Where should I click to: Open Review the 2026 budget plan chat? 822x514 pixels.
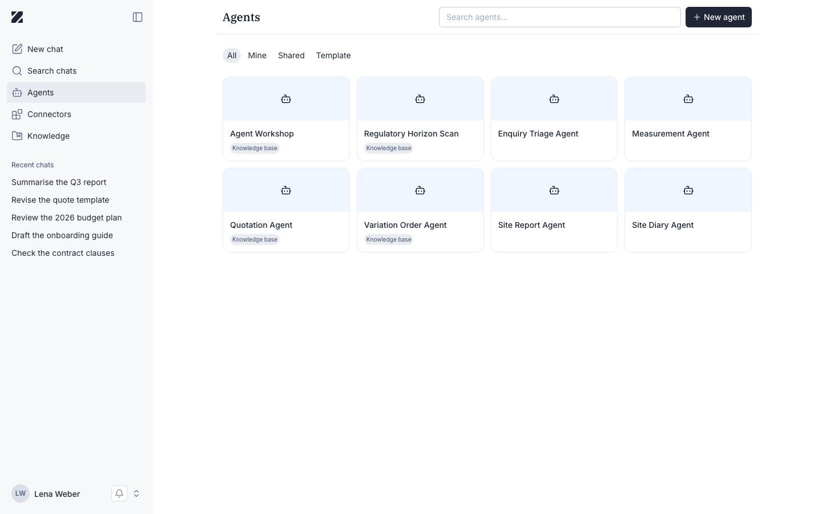point(67,218)
